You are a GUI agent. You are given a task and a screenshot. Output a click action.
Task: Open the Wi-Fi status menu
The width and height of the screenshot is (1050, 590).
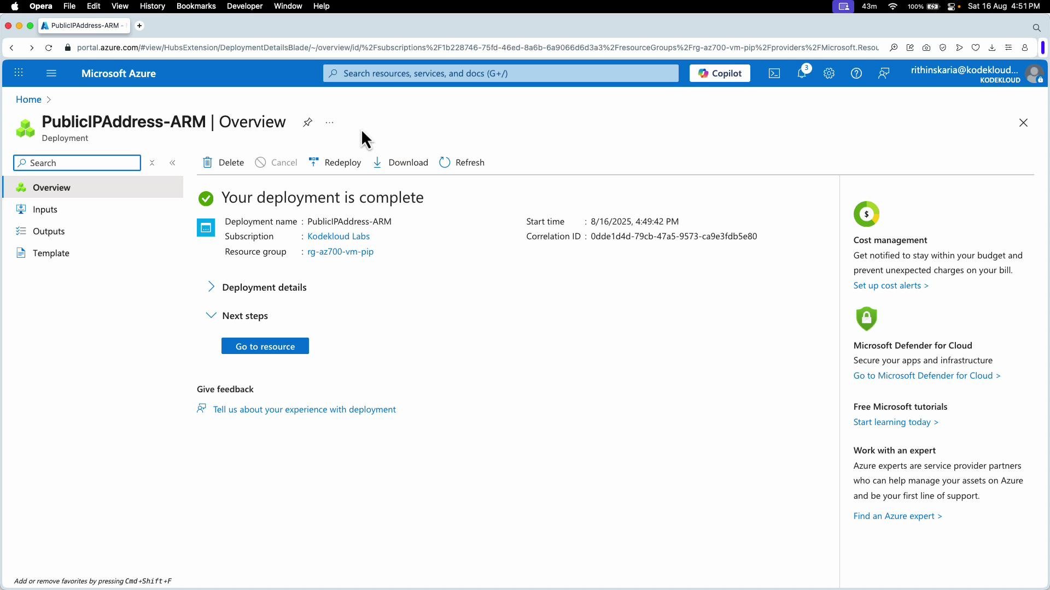coord(893,6)
